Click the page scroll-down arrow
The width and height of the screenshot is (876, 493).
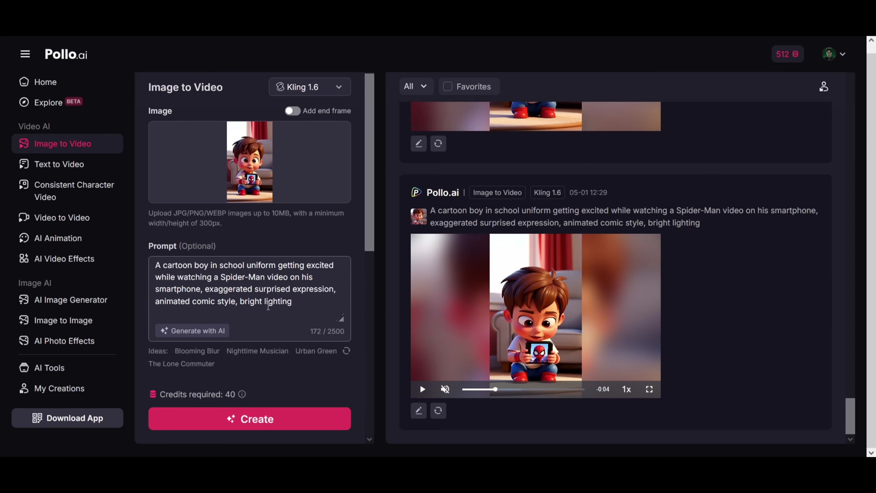[x=871, y=453]
